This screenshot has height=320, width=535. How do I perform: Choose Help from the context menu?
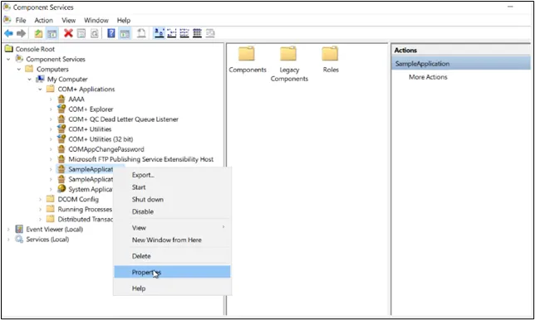tap(172, 288)
